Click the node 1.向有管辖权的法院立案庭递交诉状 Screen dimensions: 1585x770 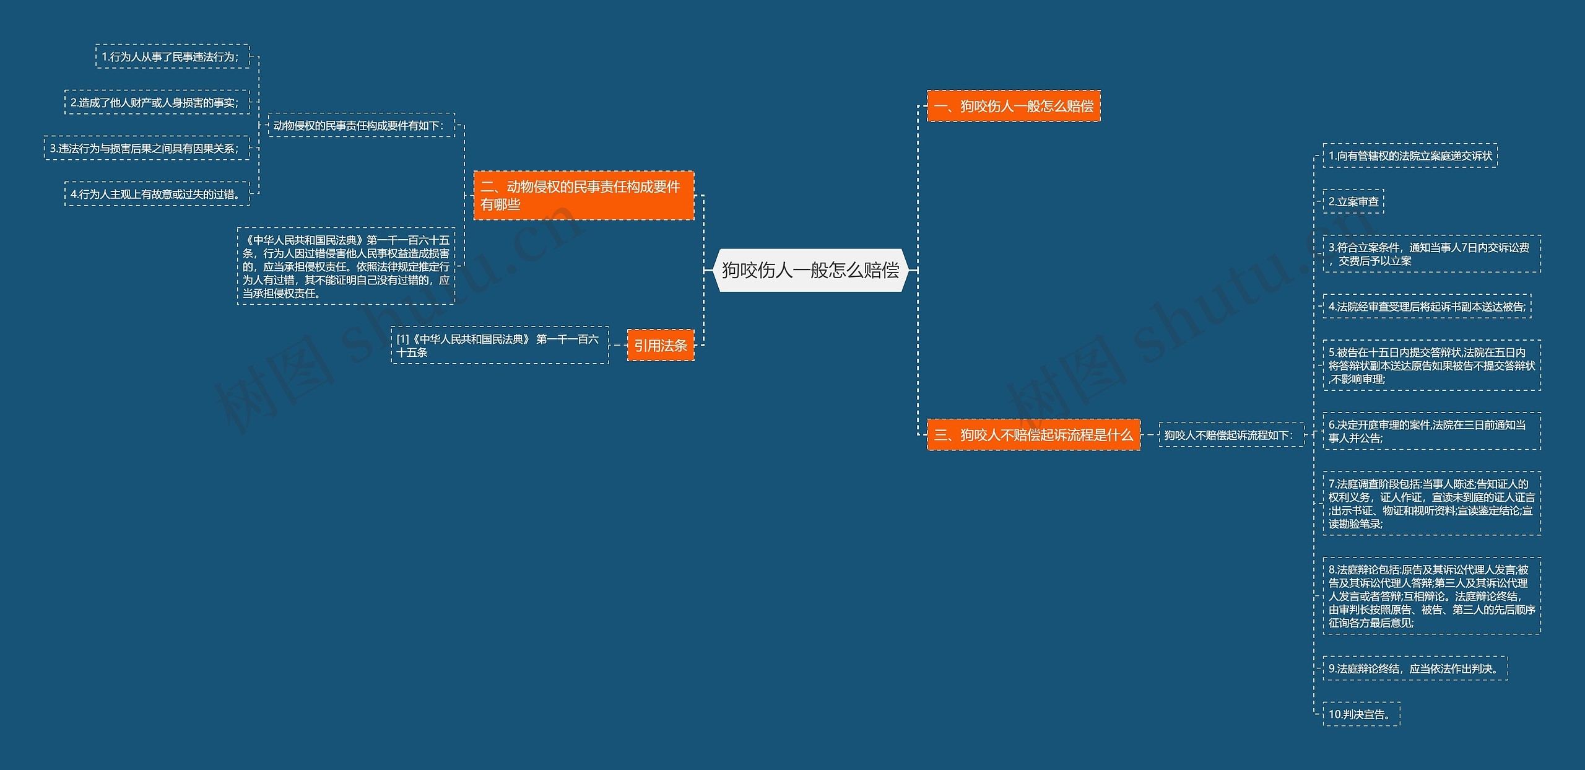1410,156
